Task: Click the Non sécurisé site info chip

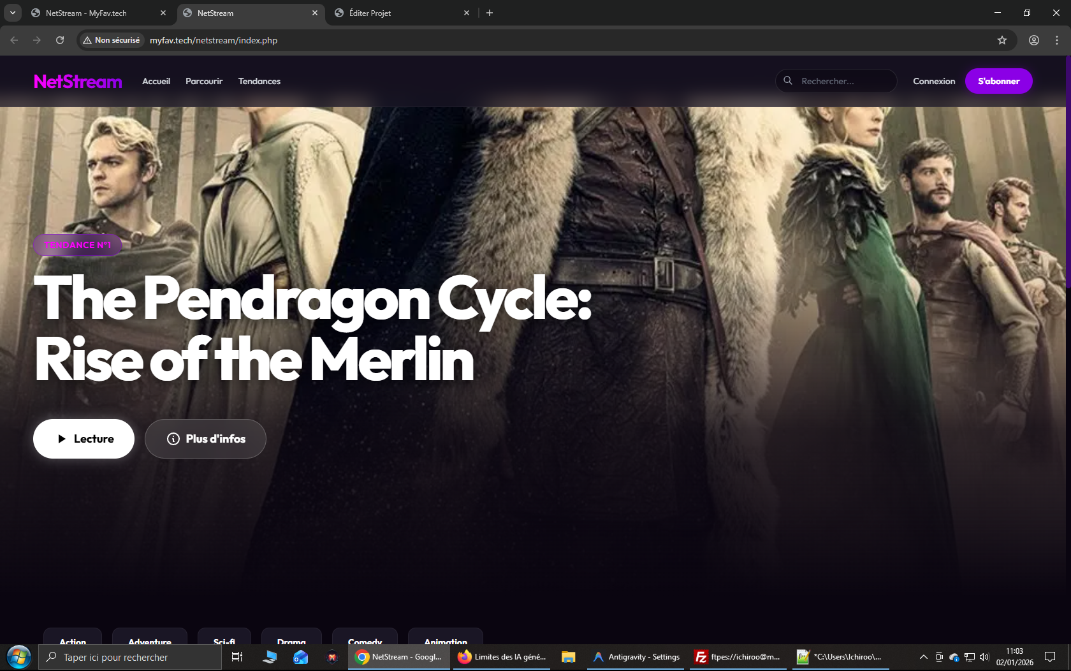Action: (x=112, y=40)
